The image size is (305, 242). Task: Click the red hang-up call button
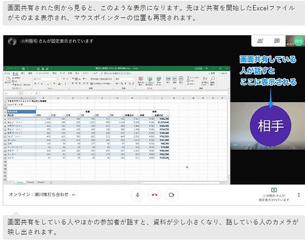point(154,195)
